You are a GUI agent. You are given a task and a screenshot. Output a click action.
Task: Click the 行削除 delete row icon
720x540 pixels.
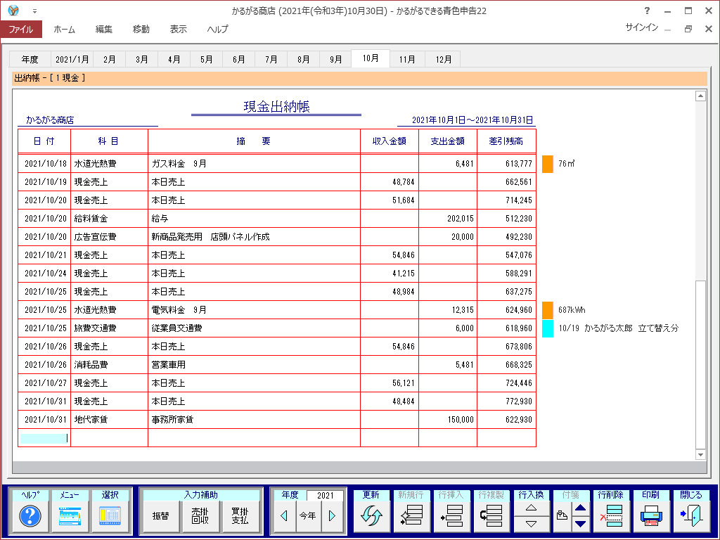pos(611,516)
